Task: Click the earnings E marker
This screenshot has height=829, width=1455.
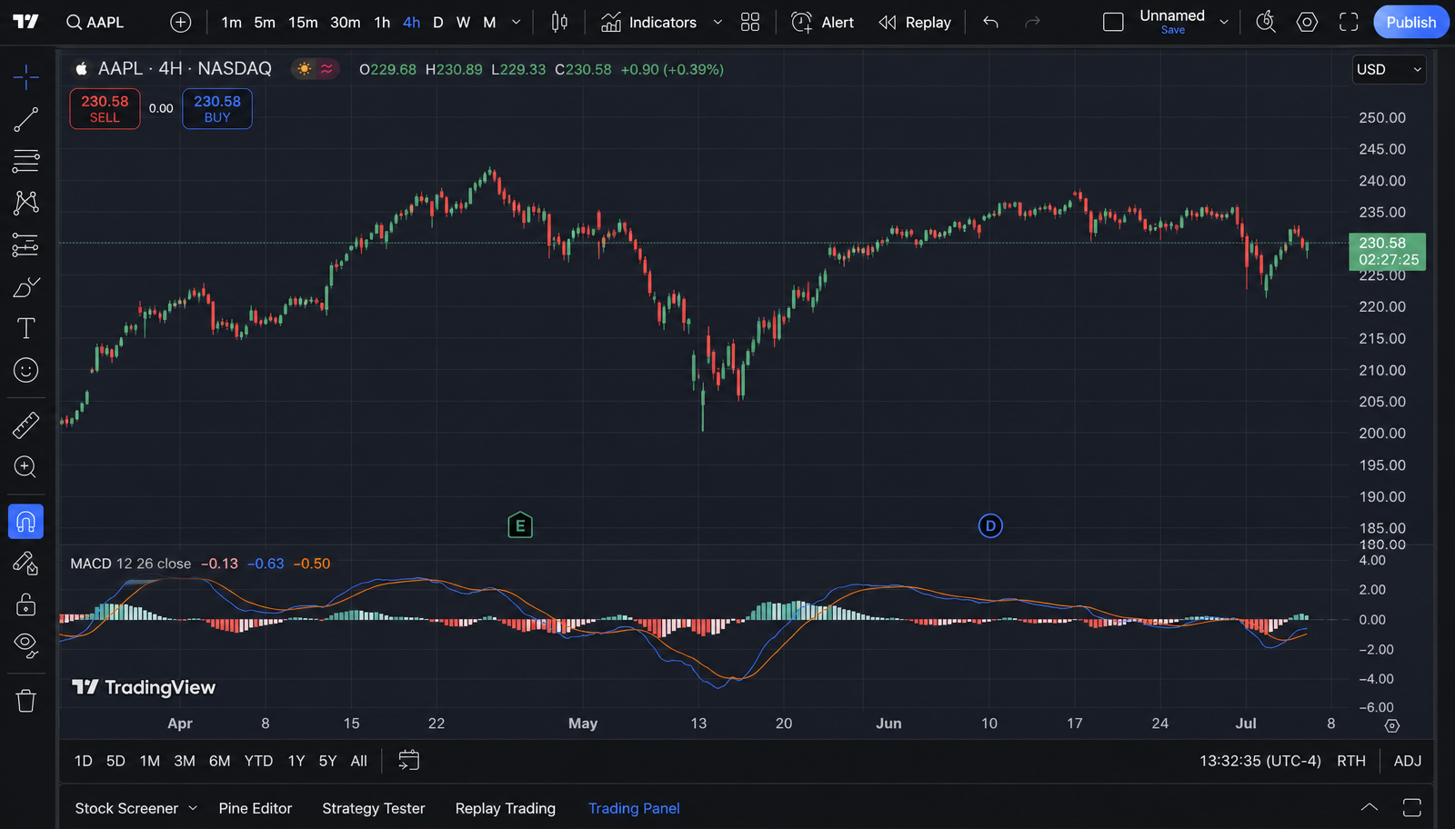Action: [520, 525]
